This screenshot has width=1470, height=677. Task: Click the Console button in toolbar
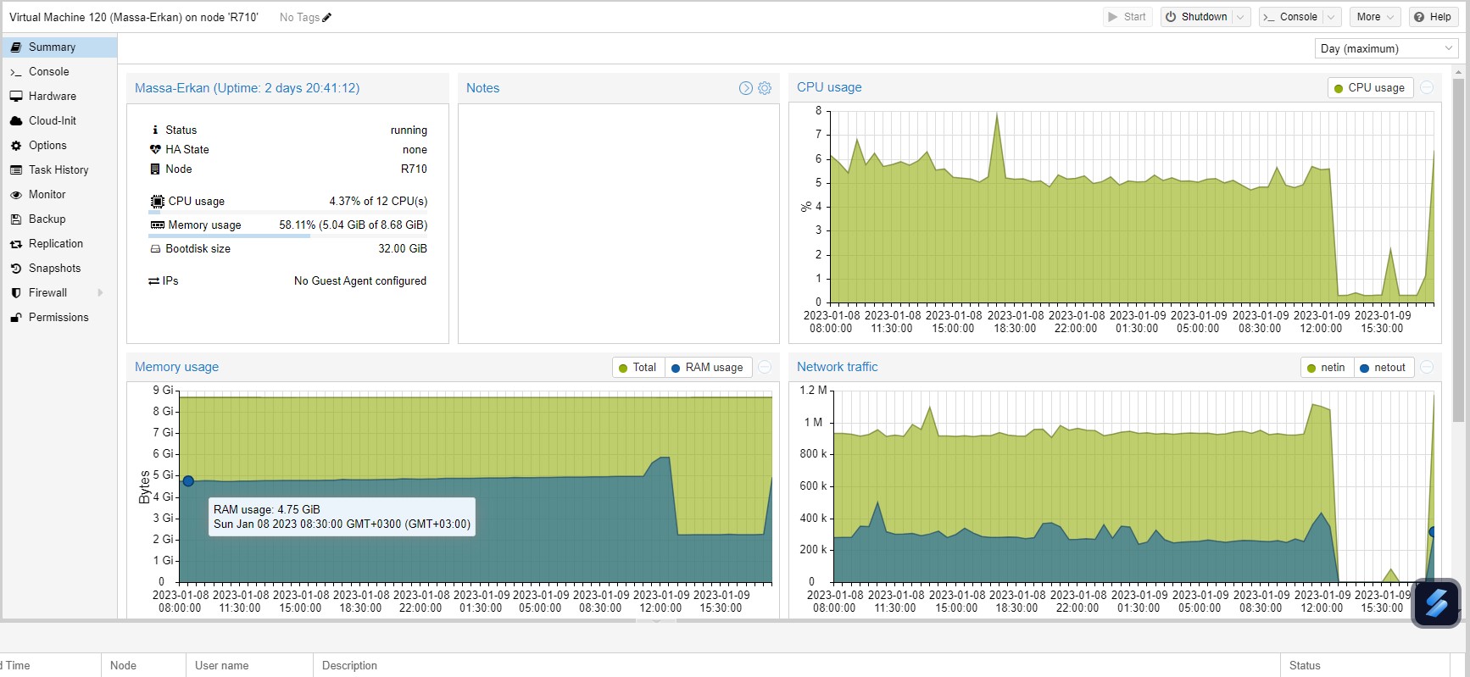pyautogui.click(x=1290, y=17)
